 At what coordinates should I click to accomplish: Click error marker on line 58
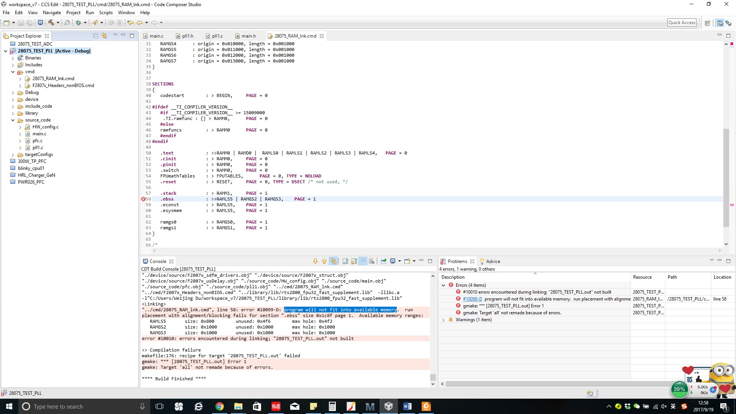143,199
